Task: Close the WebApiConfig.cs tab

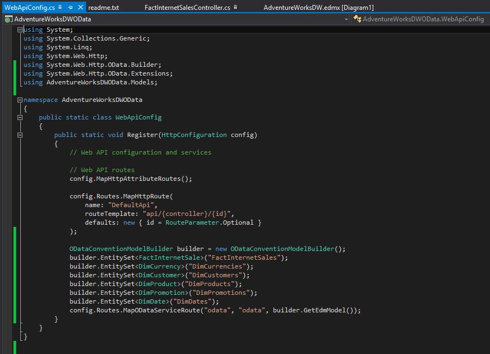Action: 81,7
